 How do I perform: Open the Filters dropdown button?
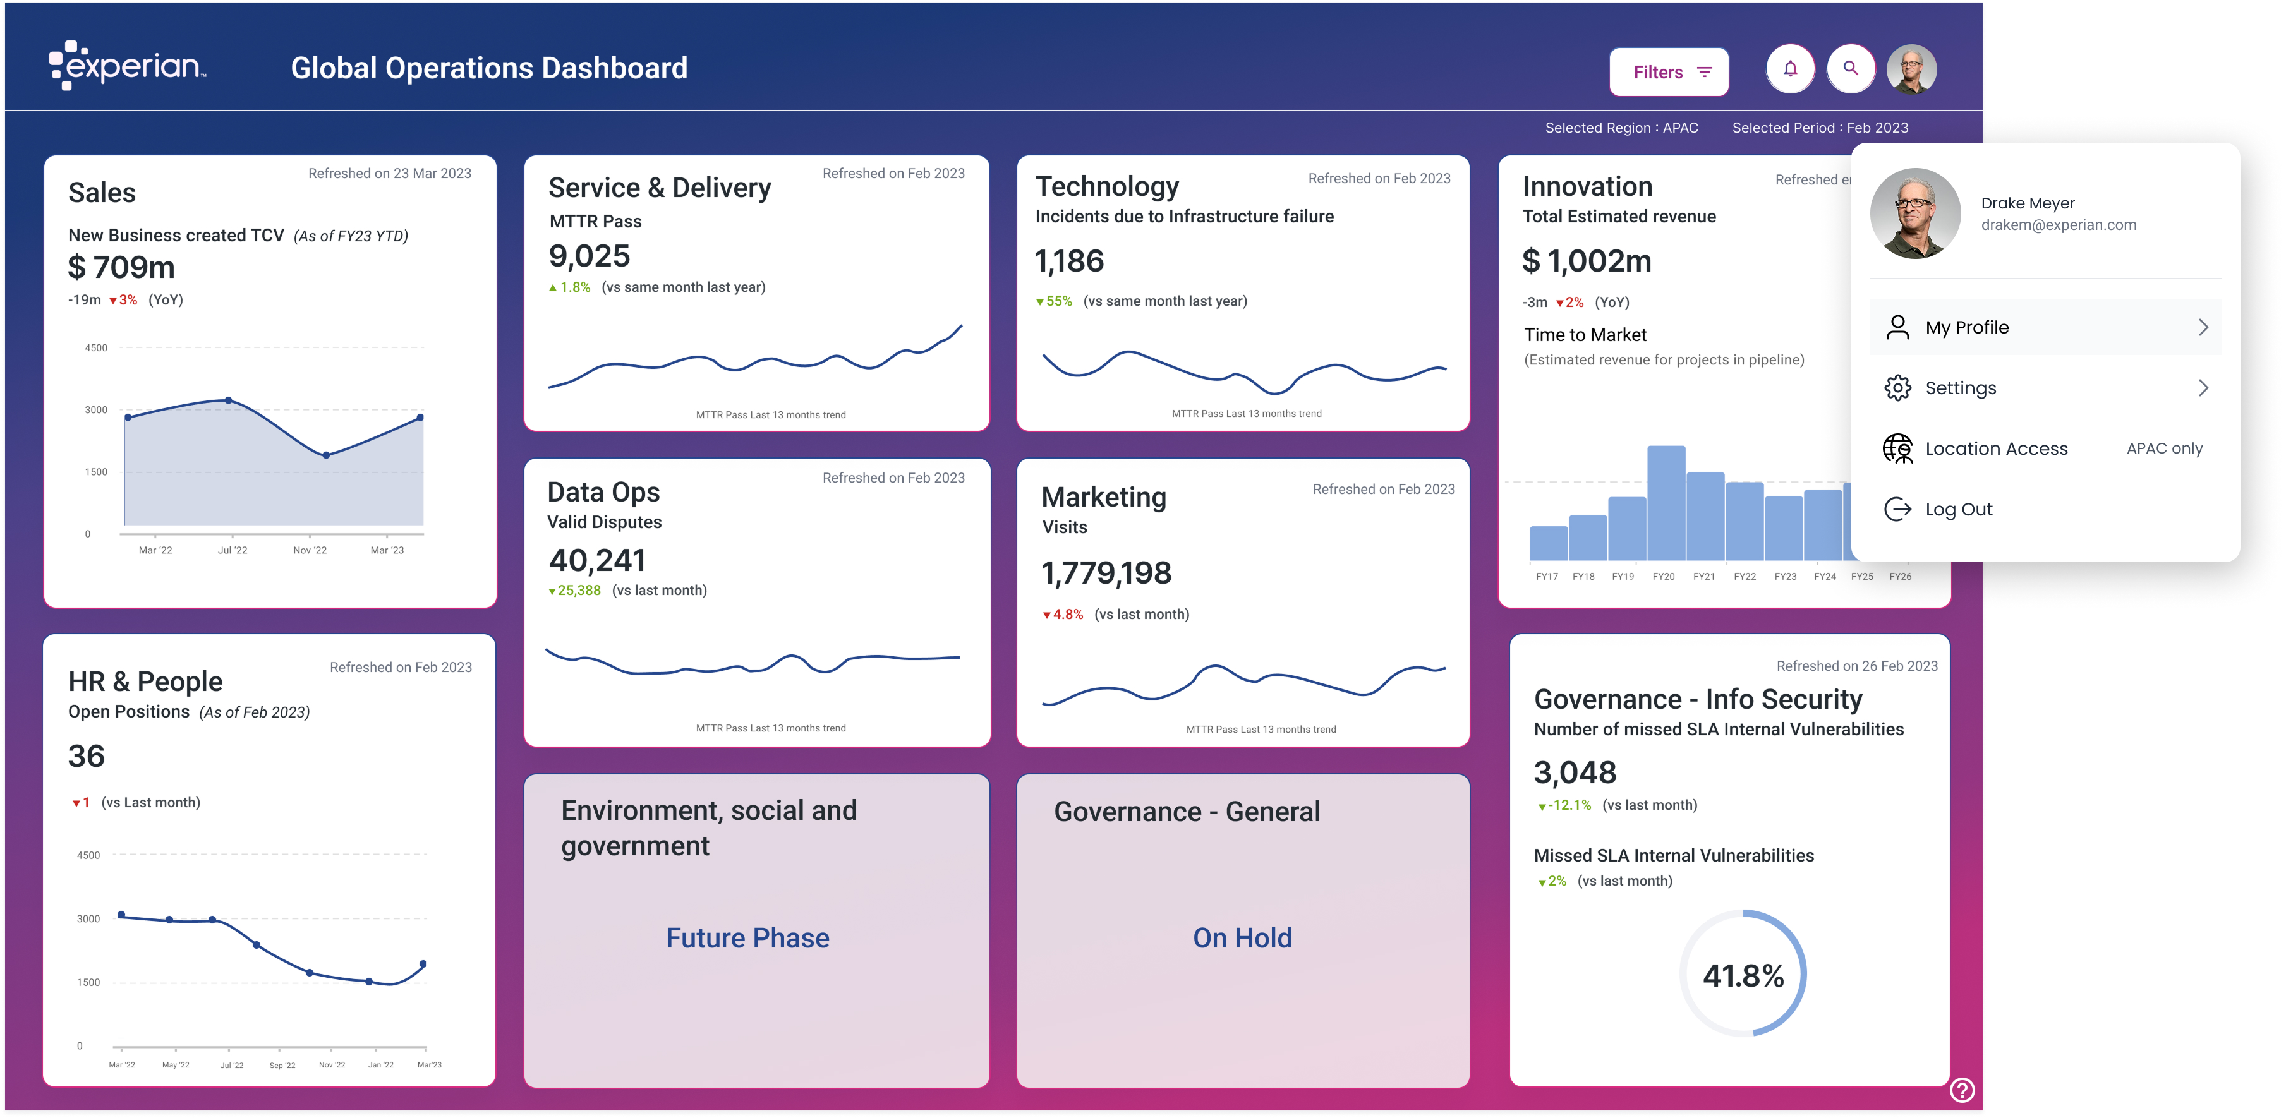(1668, 72)
